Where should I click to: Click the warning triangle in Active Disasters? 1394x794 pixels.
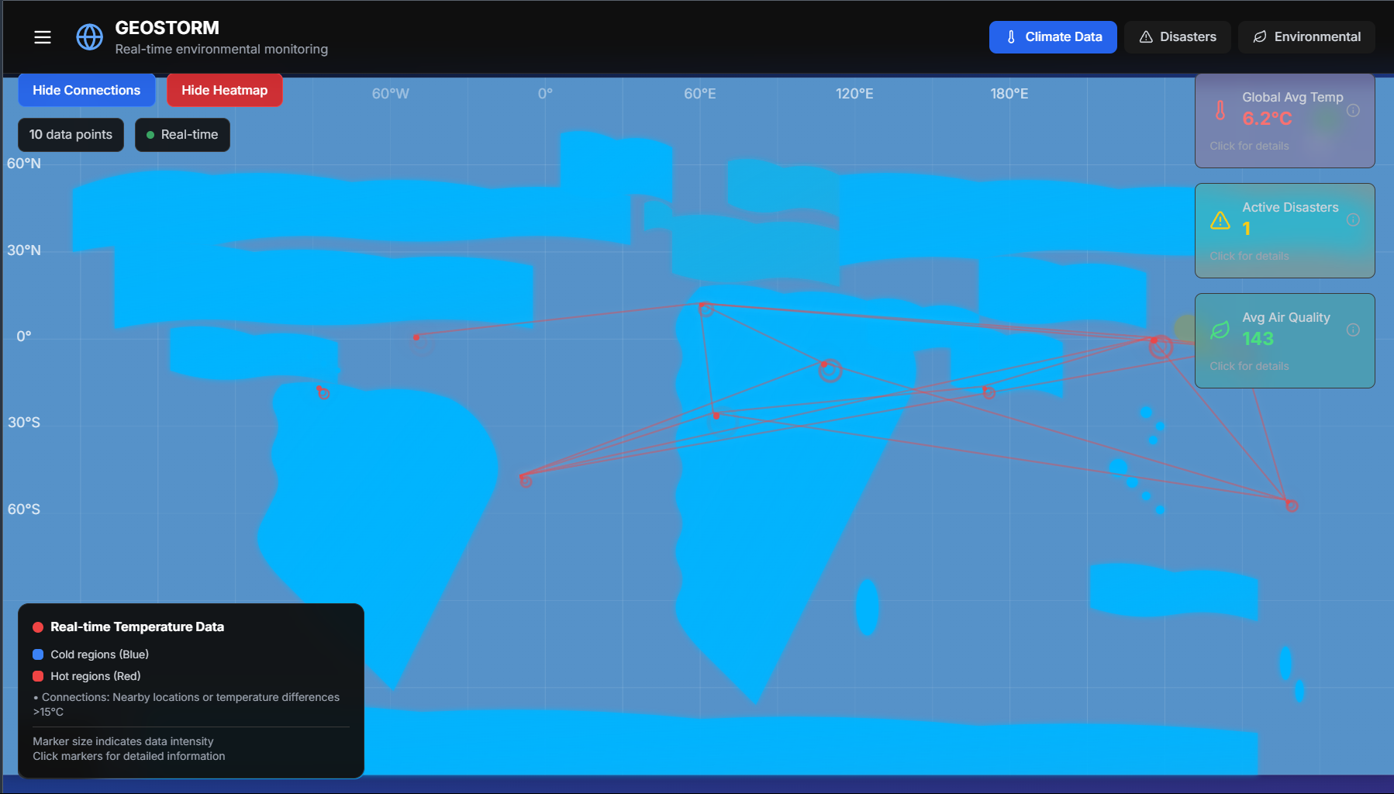tap(1220, 220)
